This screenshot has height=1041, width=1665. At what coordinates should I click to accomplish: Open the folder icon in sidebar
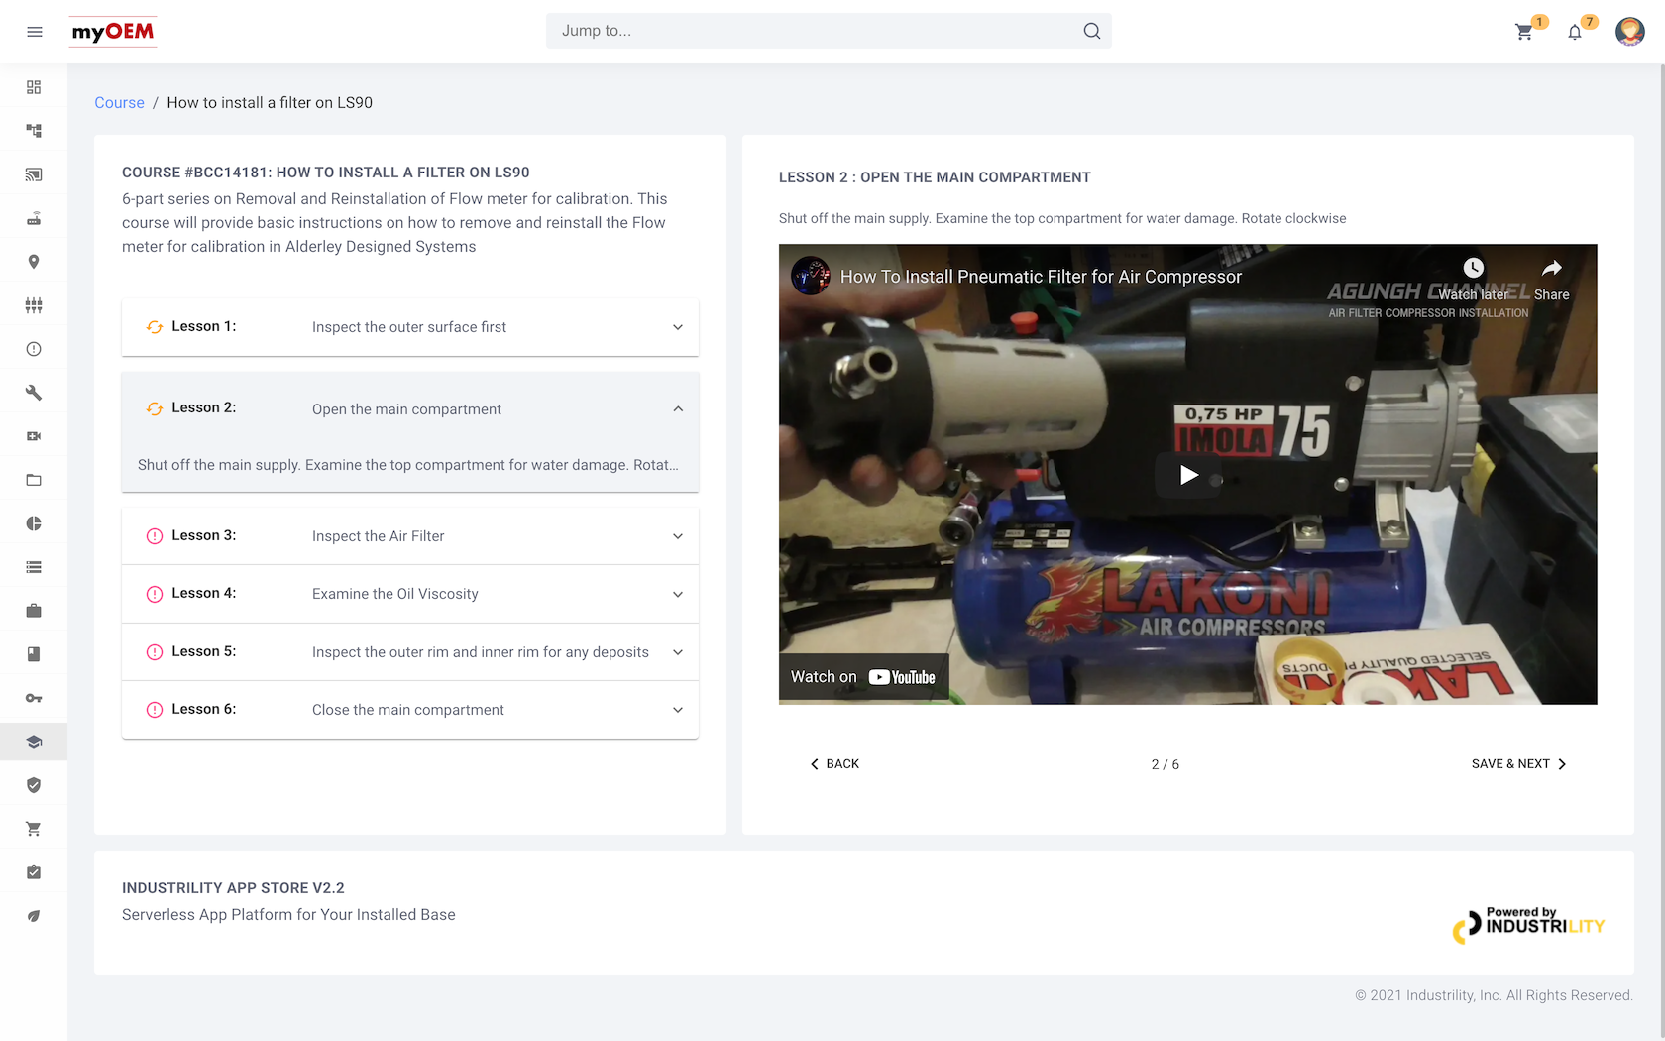[x=34, y=480]
